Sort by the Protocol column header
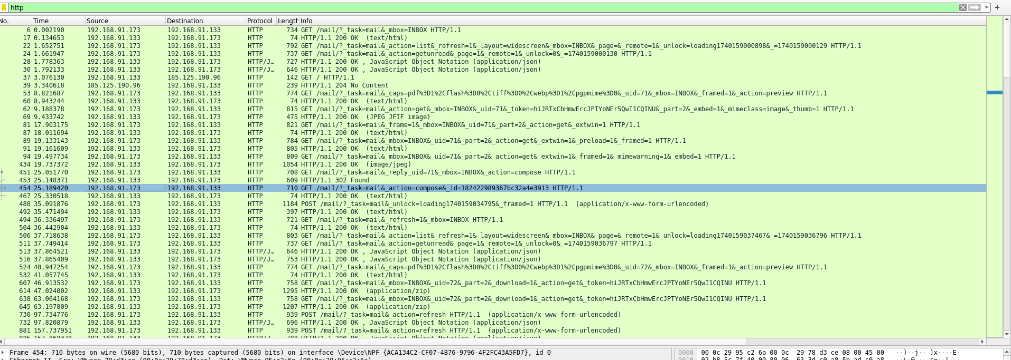Image resolution: width=1011 pixels, height=360 pixels. point(261,21)
